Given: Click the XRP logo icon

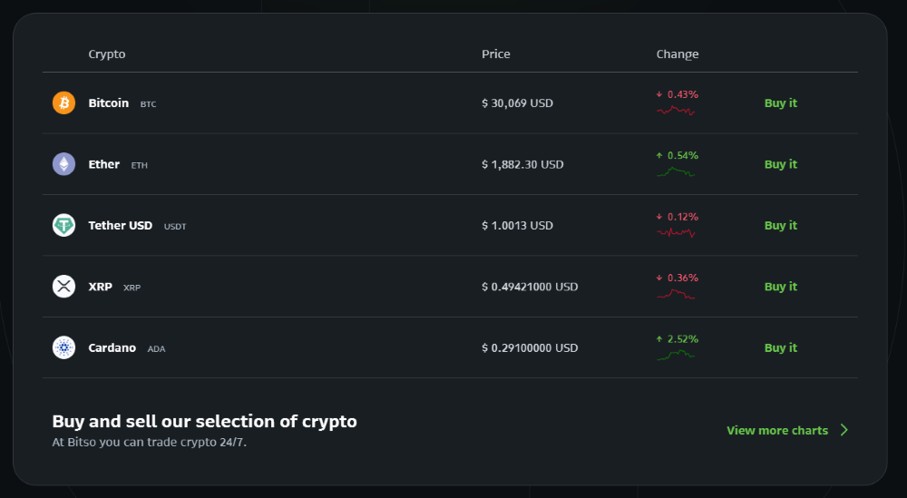Looking at the screenshot, I should coord(63,287).
